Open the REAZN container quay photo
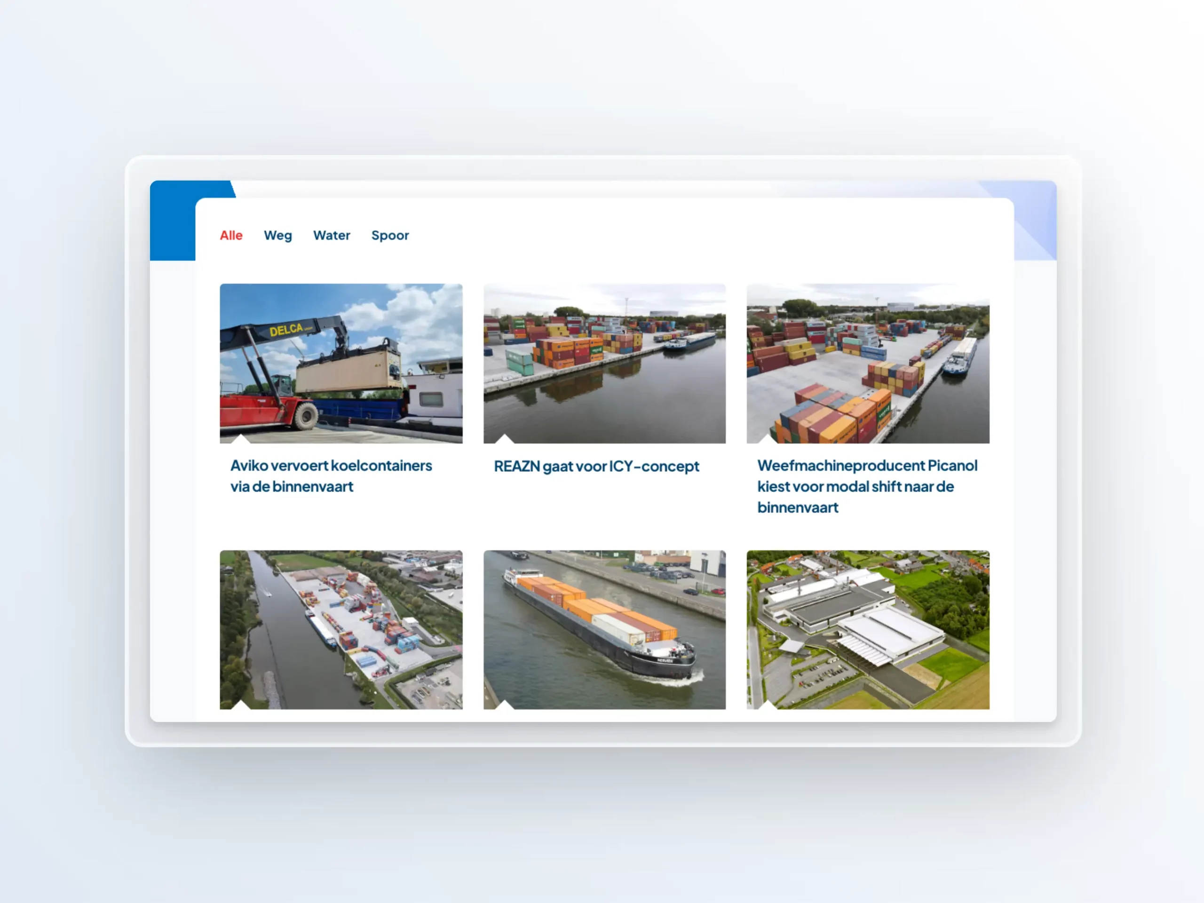 tap(604, 363)
